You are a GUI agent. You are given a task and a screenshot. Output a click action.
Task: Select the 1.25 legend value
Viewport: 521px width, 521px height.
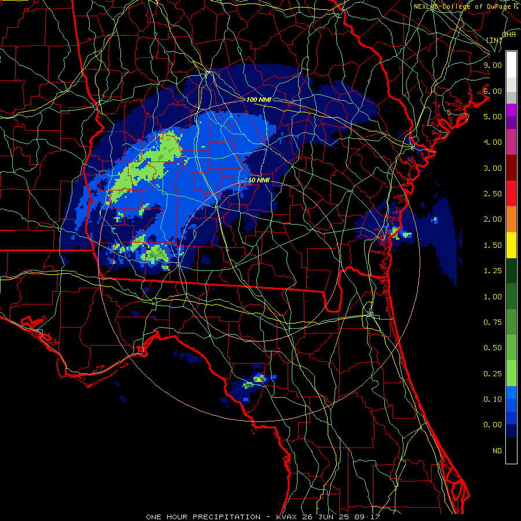pyautogui.click(x=493, y=271)
